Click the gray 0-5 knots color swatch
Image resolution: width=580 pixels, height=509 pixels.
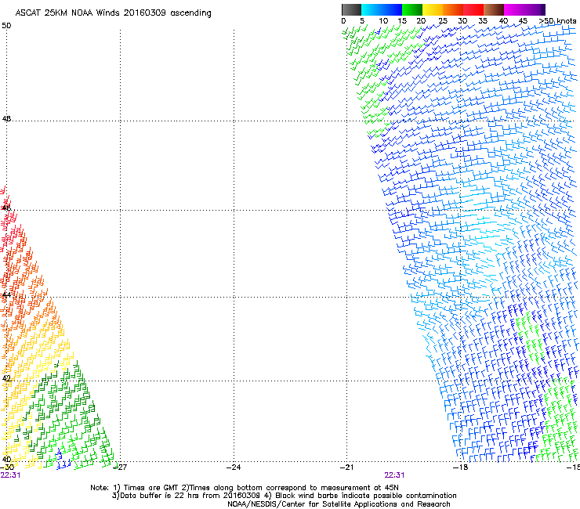351,9
